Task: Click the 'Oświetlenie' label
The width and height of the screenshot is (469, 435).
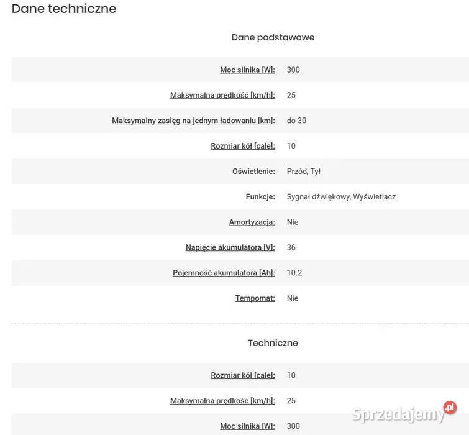Action: click(253, 172)
